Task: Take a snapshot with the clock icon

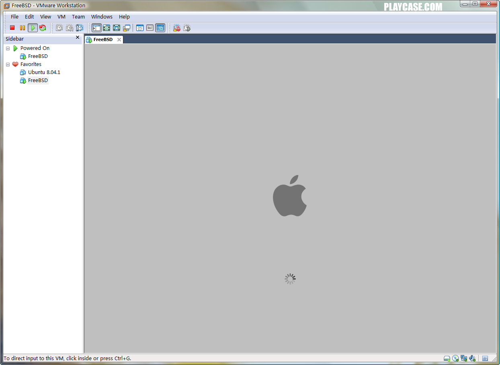Action: [x=59, y=28]
